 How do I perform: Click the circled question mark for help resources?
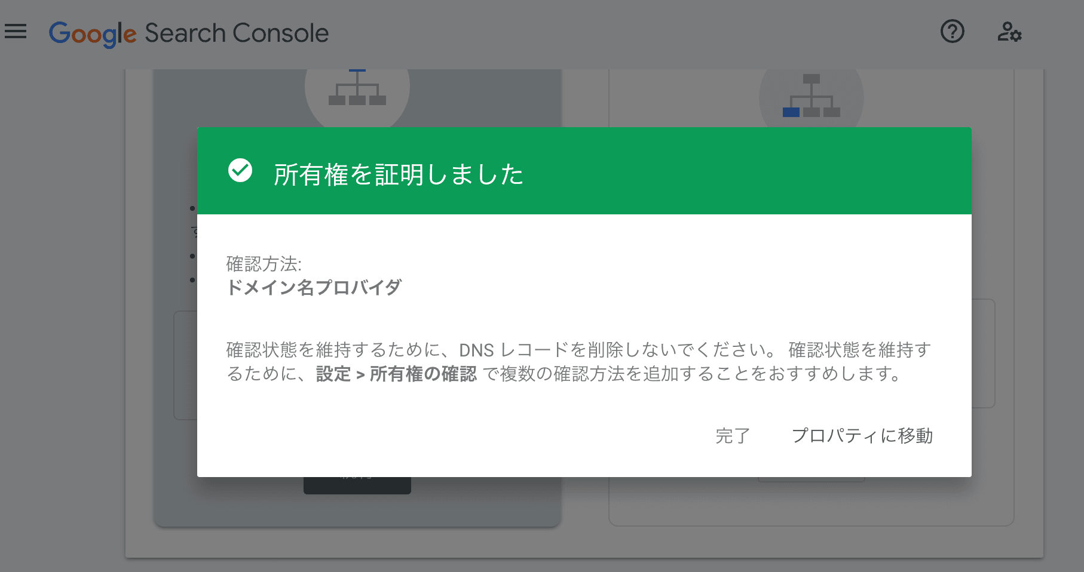(x=953, y=32)
